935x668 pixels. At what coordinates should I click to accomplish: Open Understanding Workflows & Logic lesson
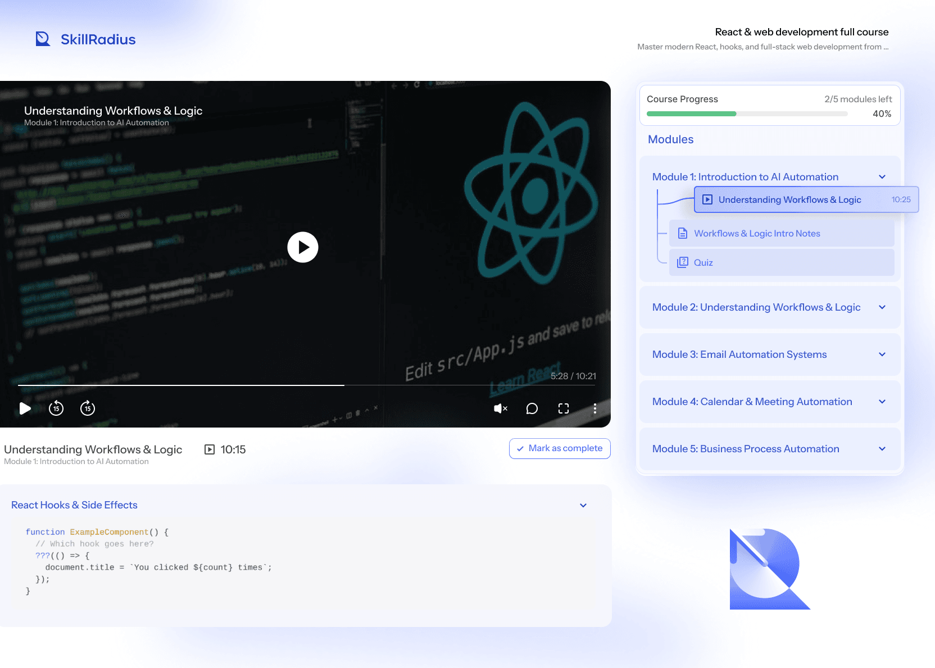click(806, 199)
